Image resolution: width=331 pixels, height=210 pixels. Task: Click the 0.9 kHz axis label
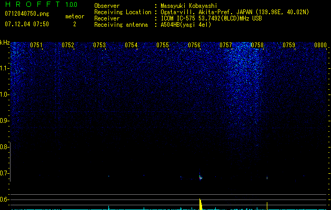point(4,121)
